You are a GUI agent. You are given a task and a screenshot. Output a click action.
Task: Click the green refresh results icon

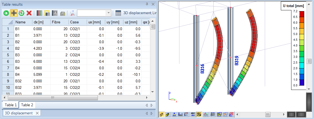21,13
